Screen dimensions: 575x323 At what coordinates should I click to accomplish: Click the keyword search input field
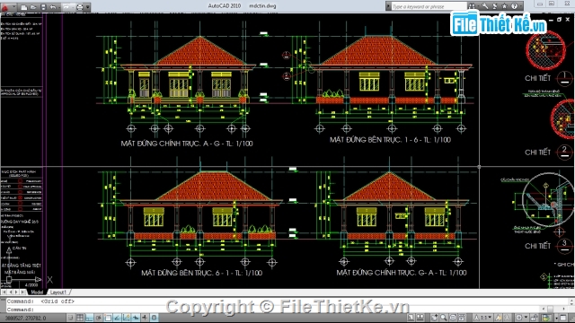coord(429,6)
